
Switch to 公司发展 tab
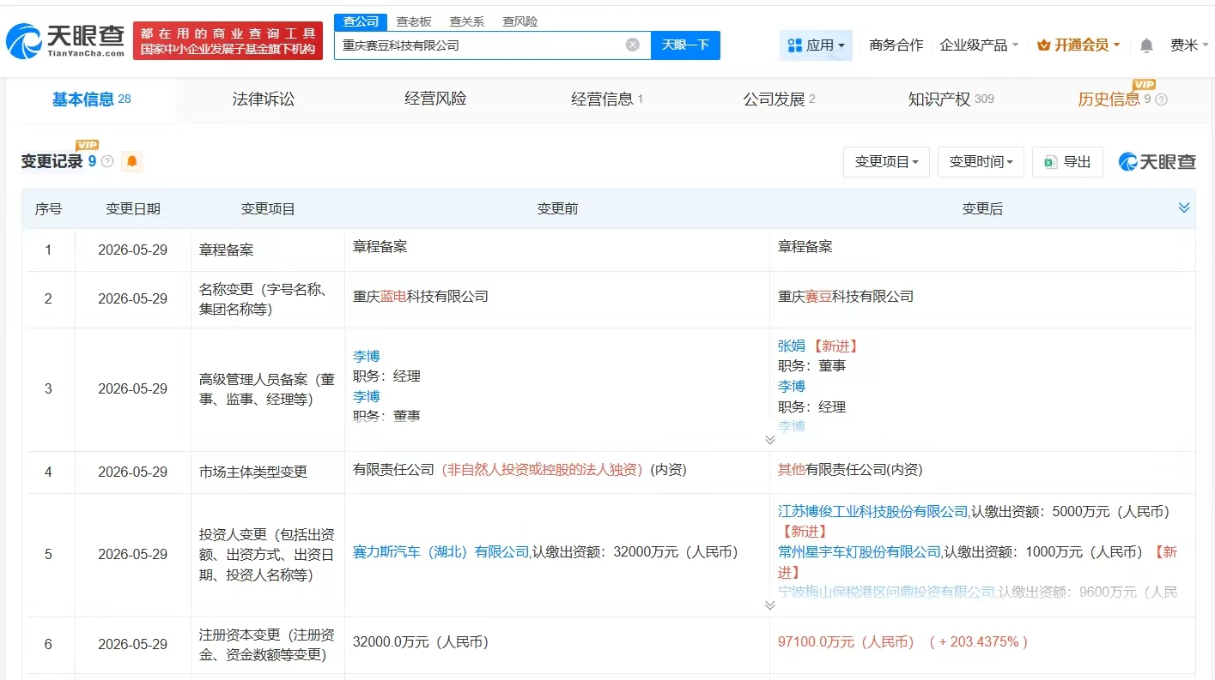click(779, 99)
